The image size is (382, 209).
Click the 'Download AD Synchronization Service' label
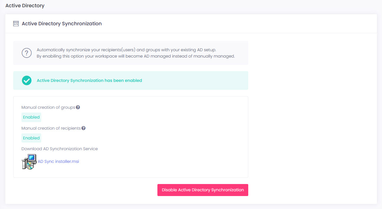[60, 149]
